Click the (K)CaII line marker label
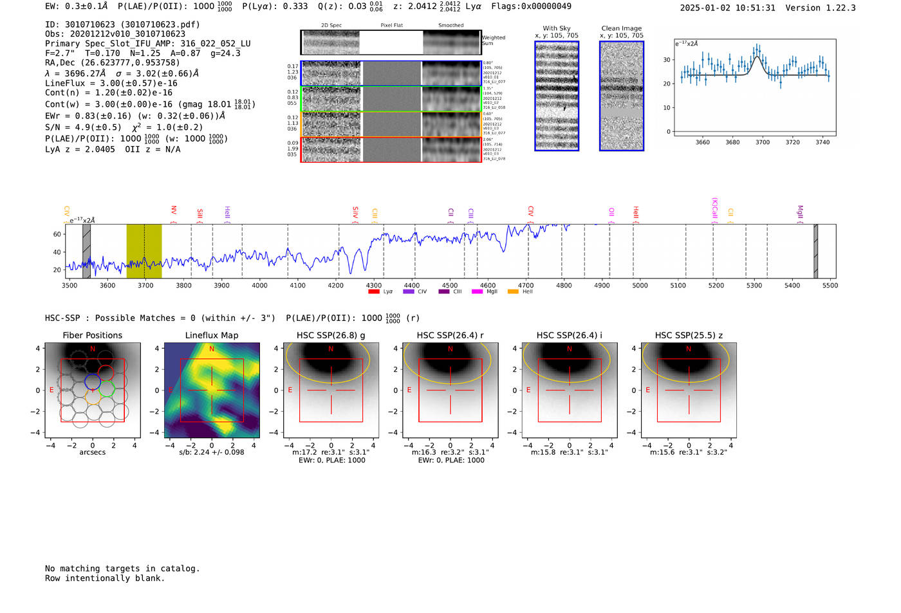Viewport: 901px width, 613px height. tap(715, 210)
